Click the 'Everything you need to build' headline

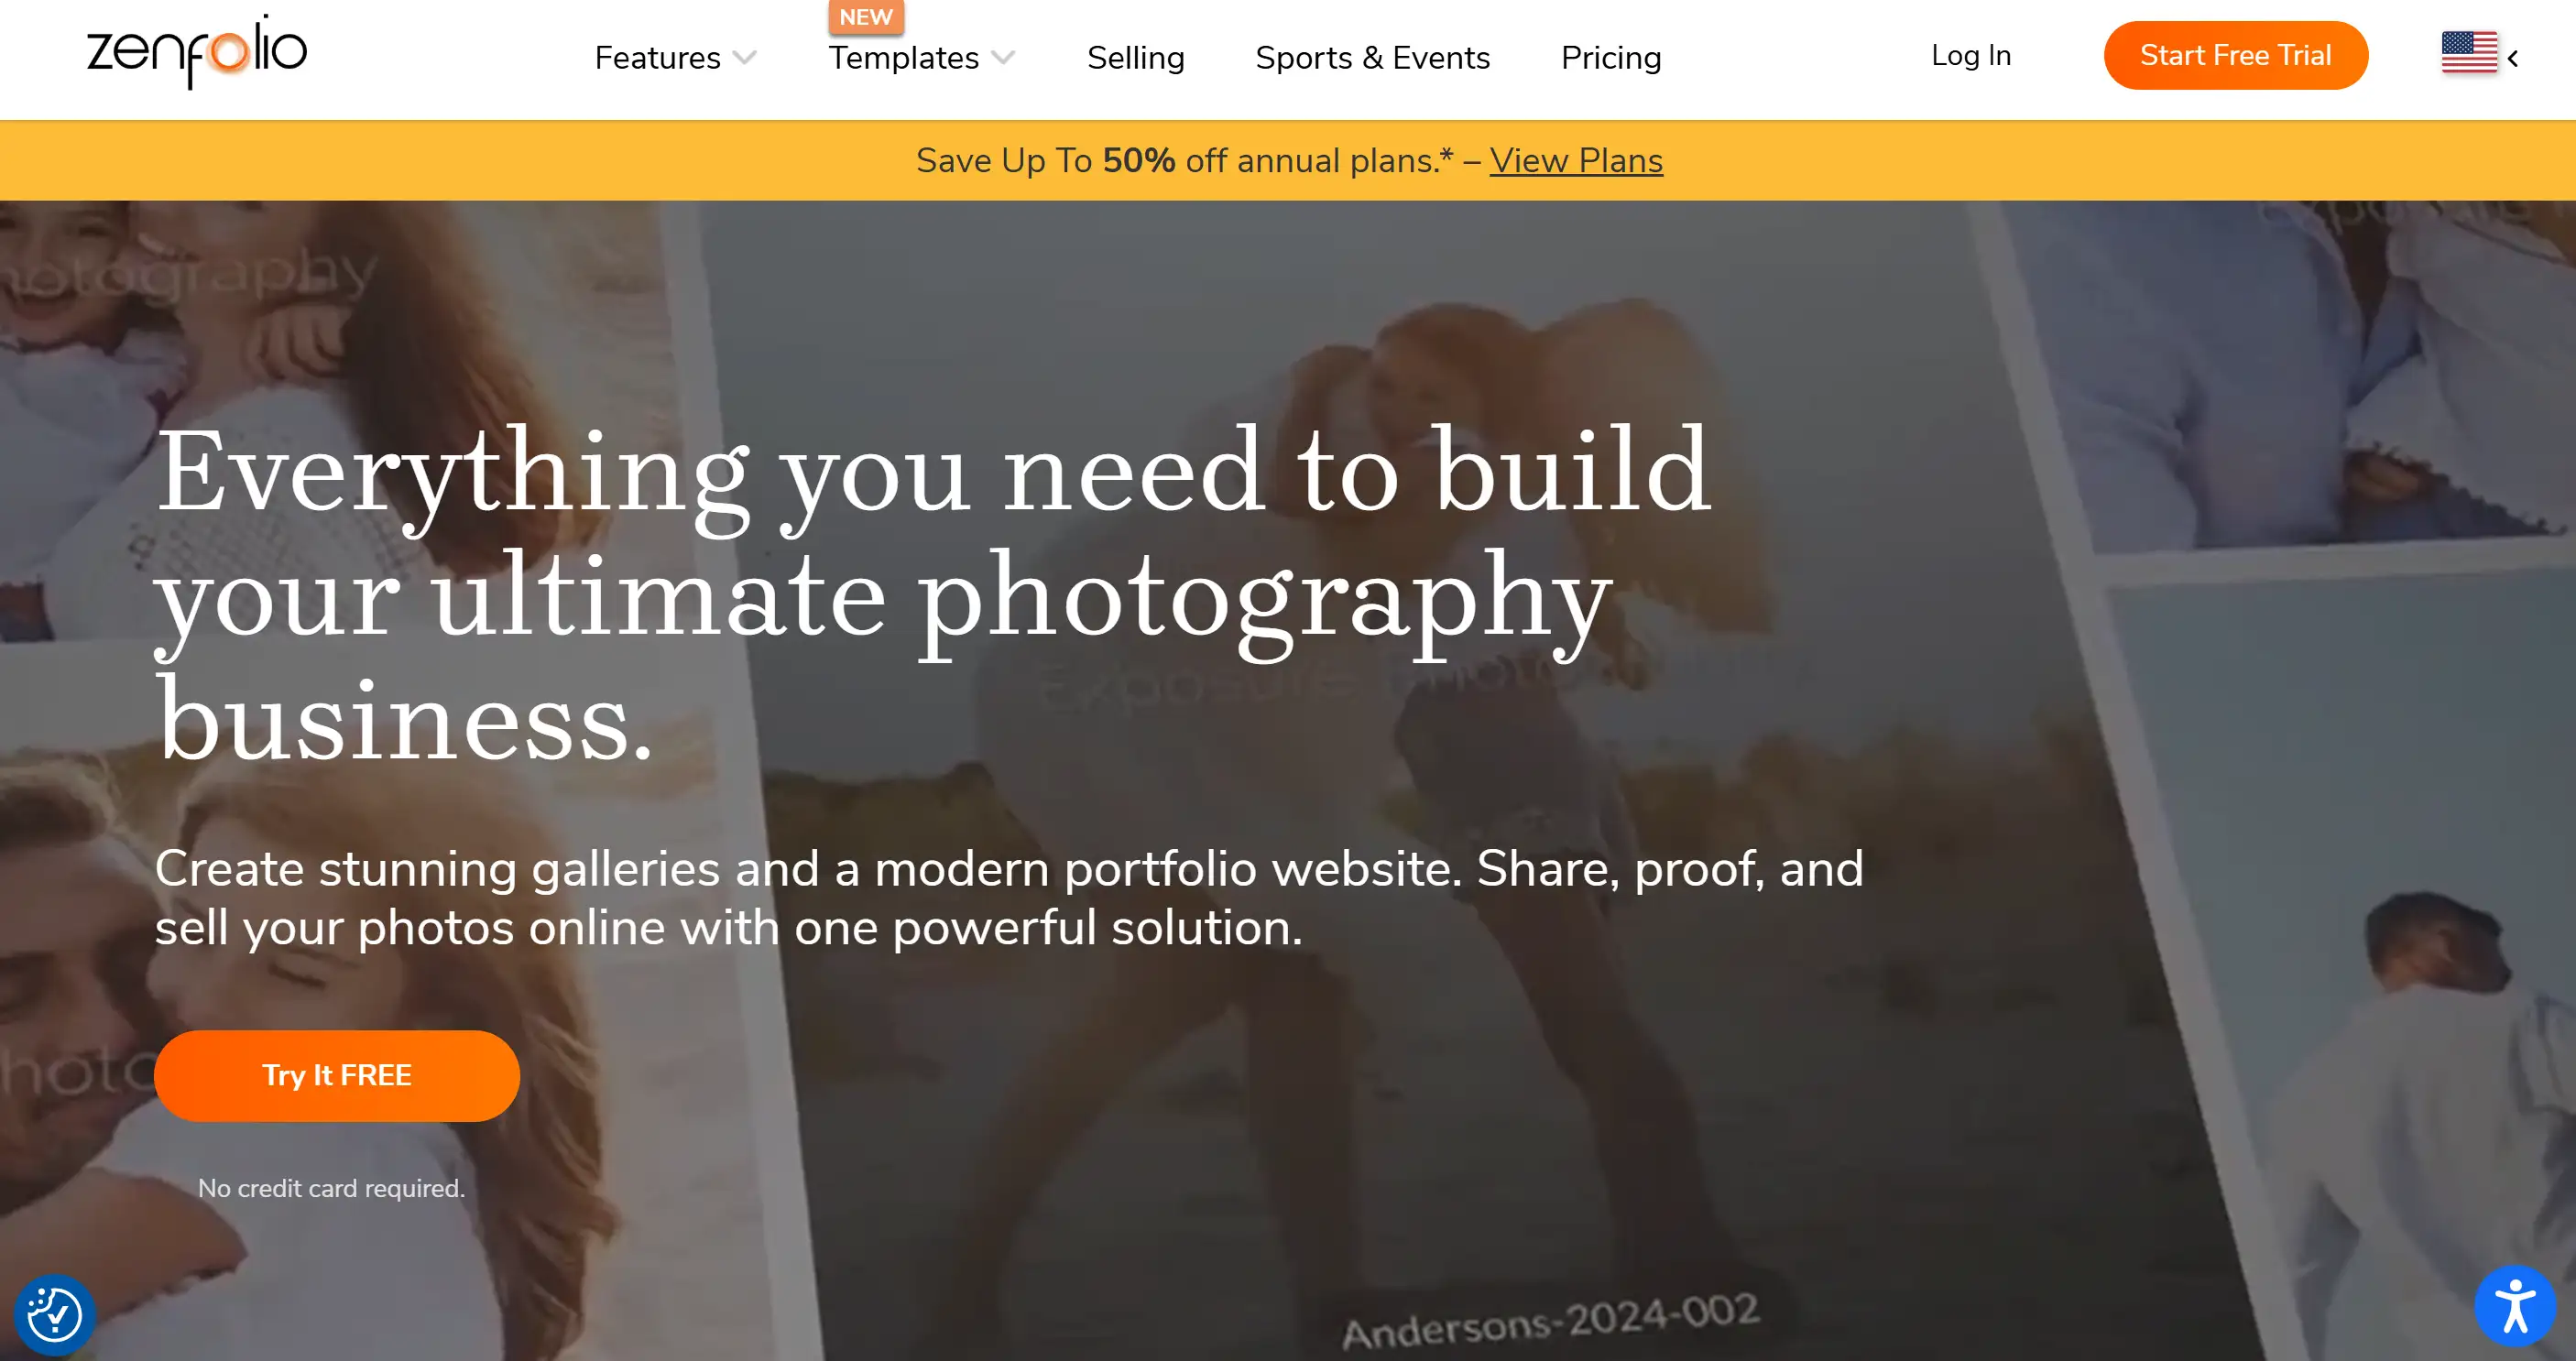(x=932, y=594)
